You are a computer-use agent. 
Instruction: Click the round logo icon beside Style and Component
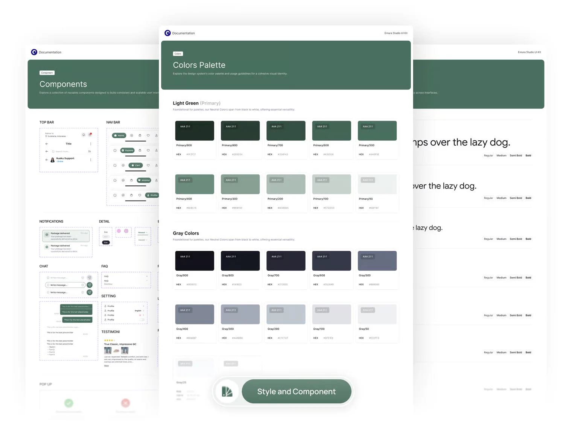coord(227,391)
